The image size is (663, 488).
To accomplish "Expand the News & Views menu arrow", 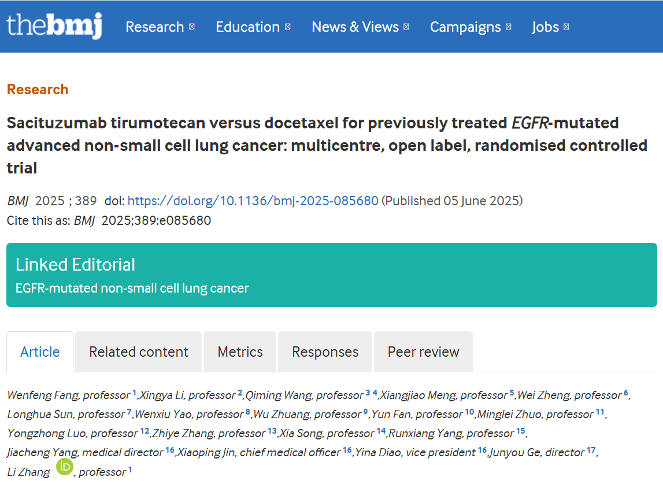I will point(406,27).
